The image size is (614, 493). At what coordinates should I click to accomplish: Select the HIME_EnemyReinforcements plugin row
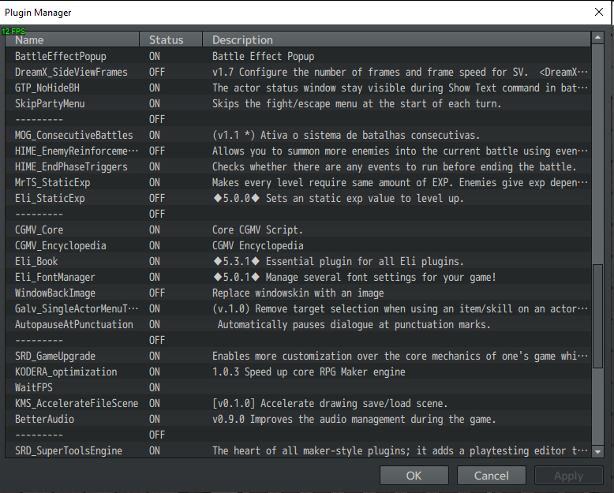point(298,151)
